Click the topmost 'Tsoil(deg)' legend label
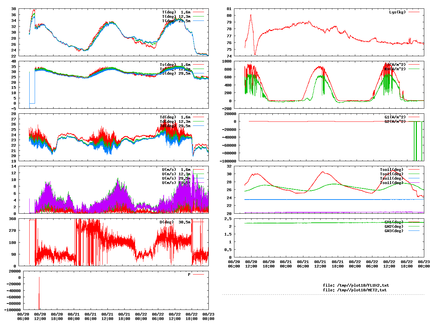Viewport: 431px width, 323px height. tap(392, 170)
